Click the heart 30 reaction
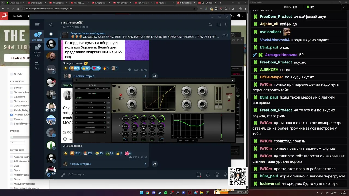The image size is (349, 196). click(96, 68)
